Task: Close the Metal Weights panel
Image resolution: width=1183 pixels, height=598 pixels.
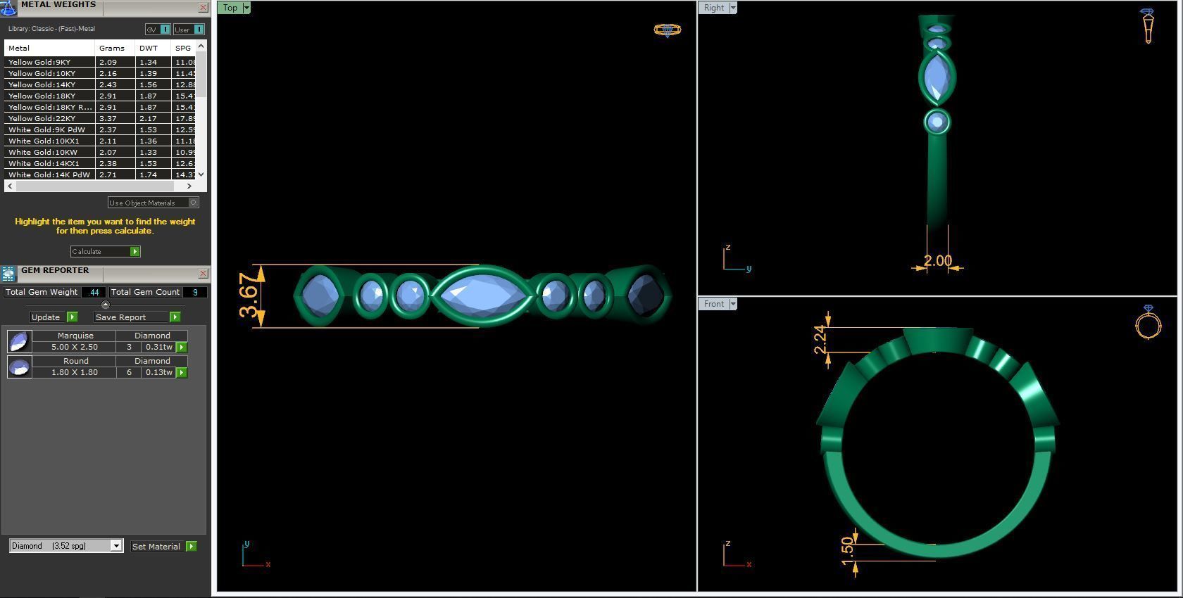Action: pyautogui.click(x=203, y=8)
